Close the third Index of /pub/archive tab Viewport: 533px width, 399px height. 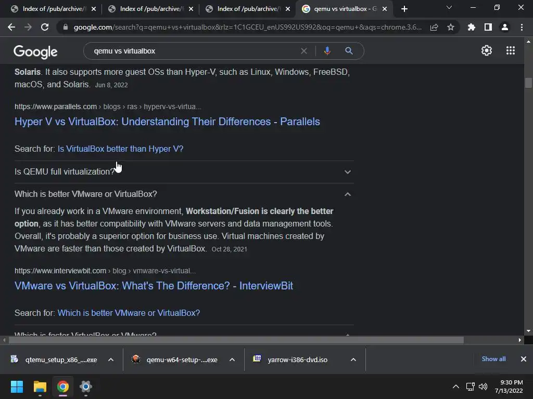point(288,9)
